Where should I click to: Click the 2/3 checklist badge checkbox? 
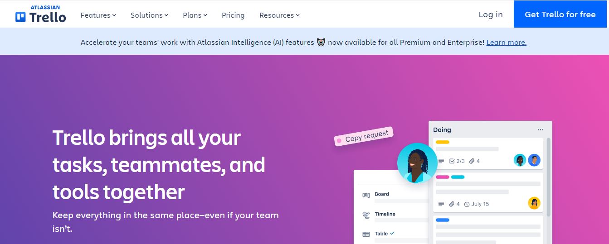pyautogui.click(x=452, y=161)
